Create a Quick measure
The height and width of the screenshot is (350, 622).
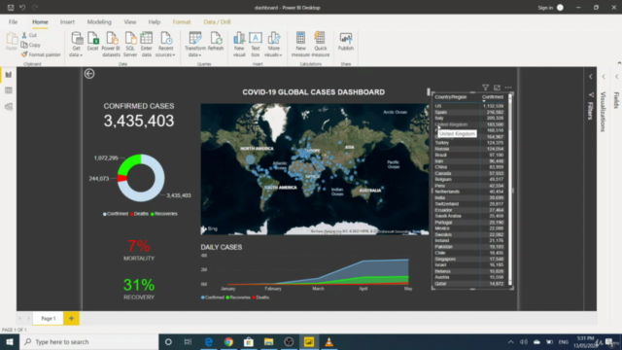tap(320, 44)
